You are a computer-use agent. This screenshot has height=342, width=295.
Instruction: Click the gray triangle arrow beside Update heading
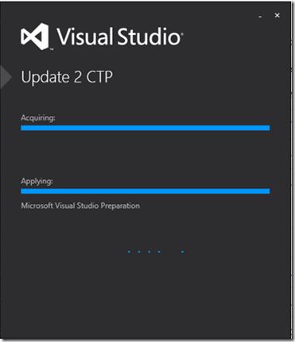[6, 77]
